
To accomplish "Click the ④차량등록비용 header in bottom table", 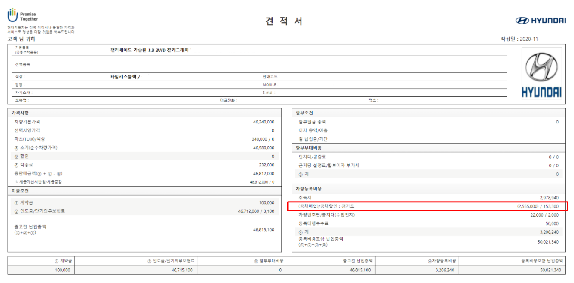I will 442,261.
